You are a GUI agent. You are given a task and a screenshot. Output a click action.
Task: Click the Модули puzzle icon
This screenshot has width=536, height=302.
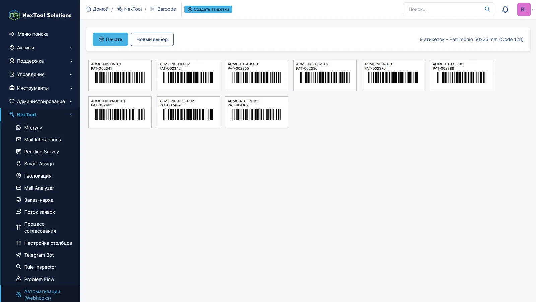coord(19,128)
